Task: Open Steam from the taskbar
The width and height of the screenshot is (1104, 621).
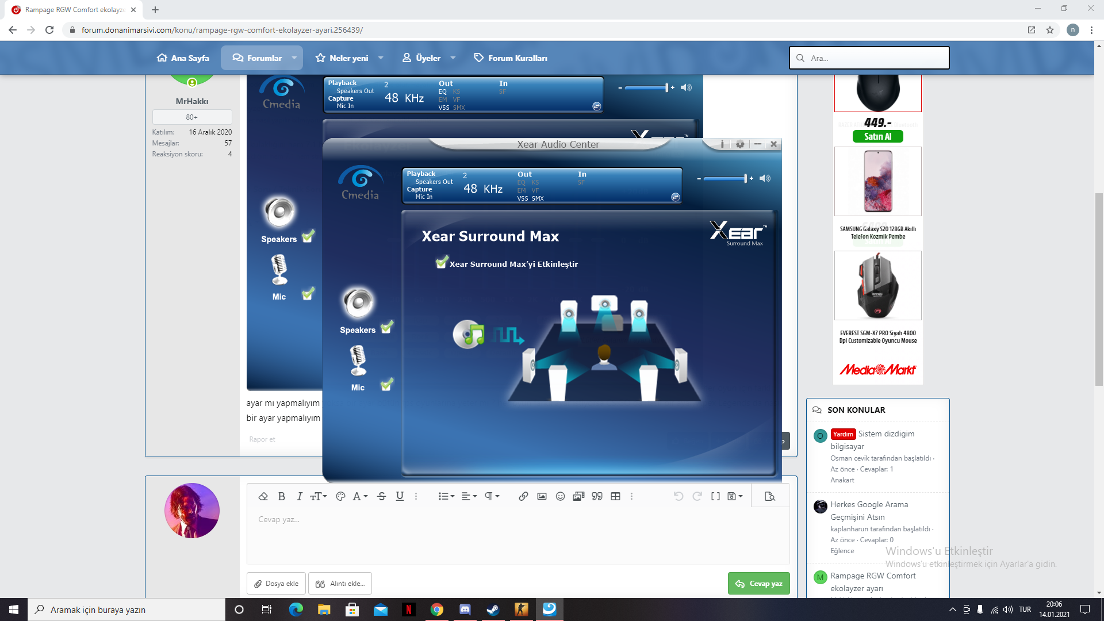Action: (x=493, y=609)
